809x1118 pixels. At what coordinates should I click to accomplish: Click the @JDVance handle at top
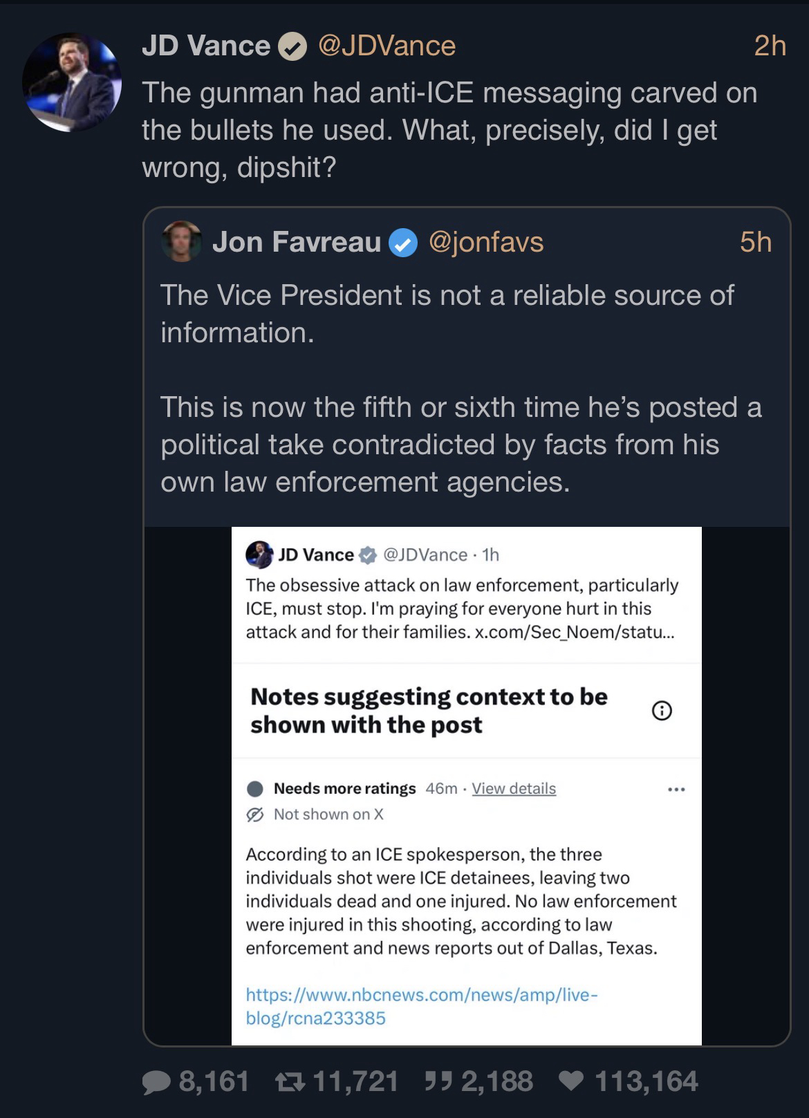pyautogui.click(x=387, y=46)
